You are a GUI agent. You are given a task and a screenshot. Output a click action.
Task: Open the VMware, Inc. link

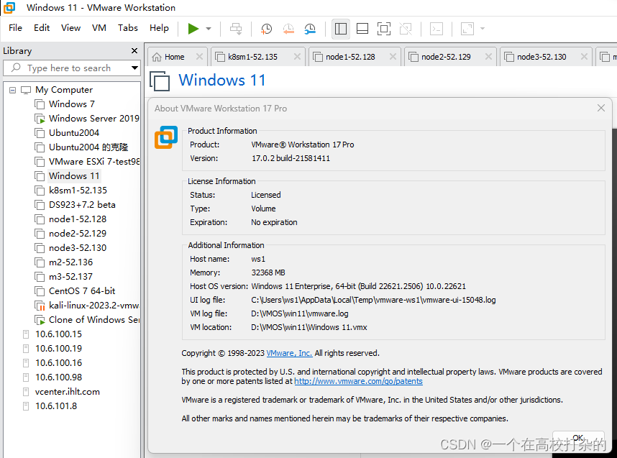289,353
